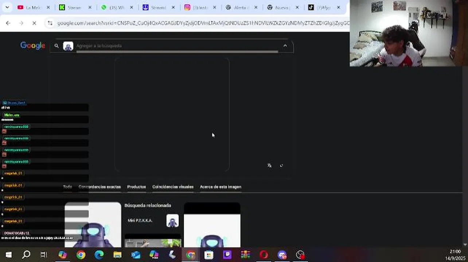This screenshot has width=468, height=262.
Task: Select the 'Todo' results tab
Action: pos(67,187)
